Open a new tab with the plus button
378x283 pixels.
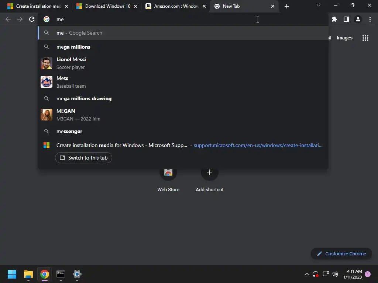(286, 6)
